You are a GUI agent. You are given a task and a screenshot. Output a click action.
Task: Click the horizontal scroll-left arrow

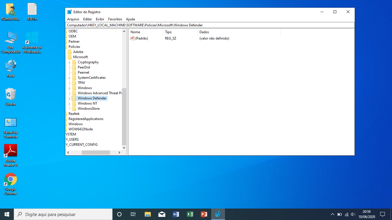pyautogui.click(x=68, y=153)
